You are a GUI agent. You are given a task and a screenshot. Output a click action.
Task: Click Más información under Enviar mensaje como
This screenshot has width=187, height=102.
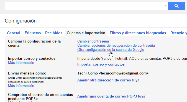(21, 86)
